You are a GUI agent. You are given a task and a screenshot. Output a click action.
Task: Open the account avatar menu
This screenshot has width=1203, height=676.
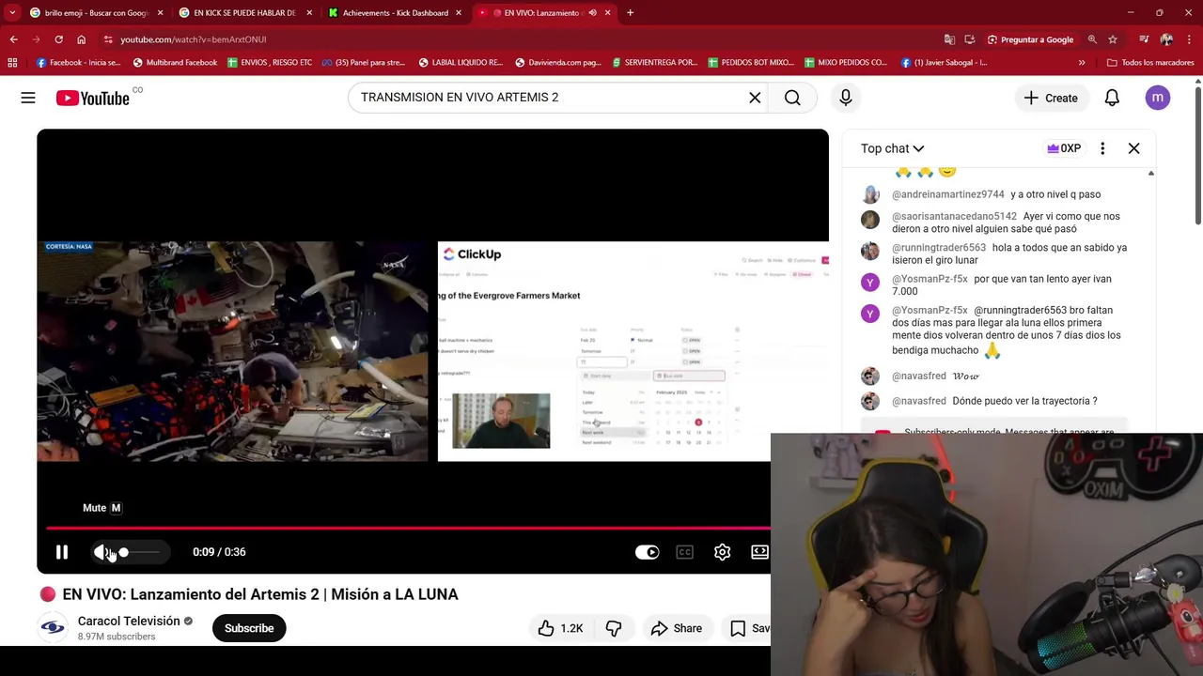1158,98
